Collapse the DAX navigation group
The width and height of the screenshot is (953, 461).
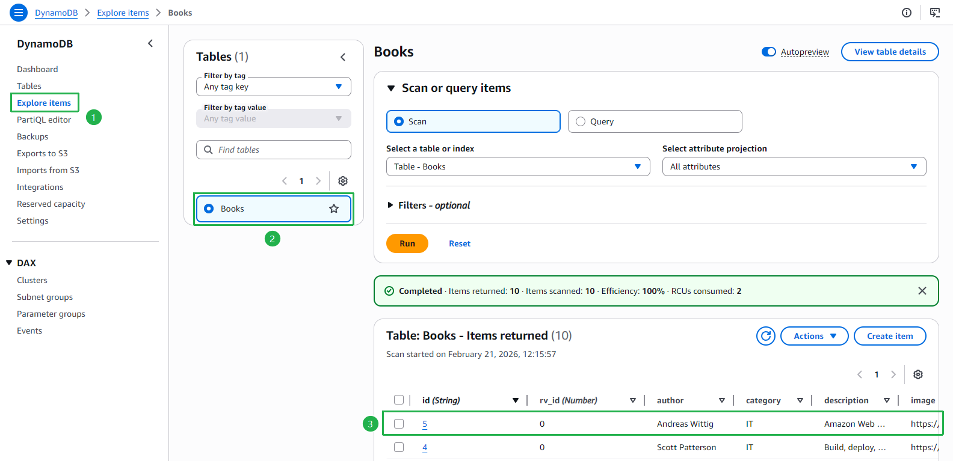click(x=9, y=263)
